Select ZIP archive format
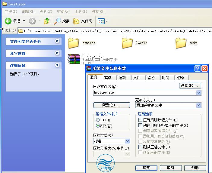The image size is (212, 173). pyautogui.click(x=98, y=126)
